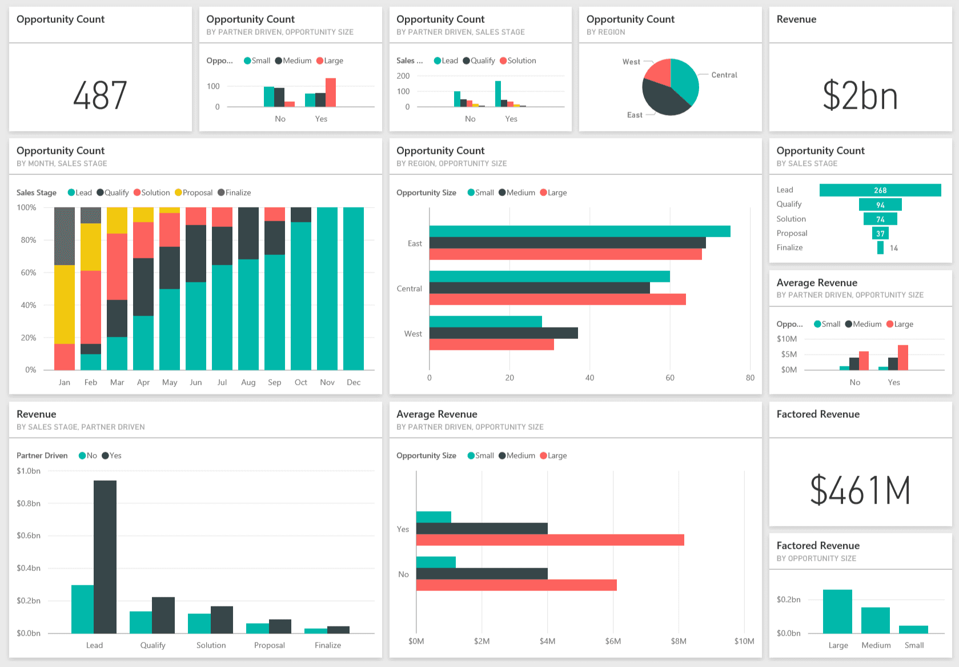Click the 487 Opportunity Count KPI card
This screenshot has height=667, width=959.
pos(101,93)
